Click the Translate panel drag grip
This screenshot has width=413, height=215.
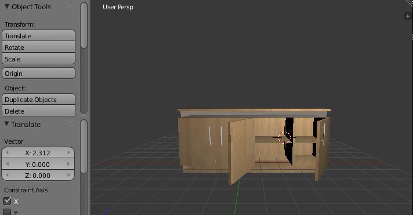point(70,122)
